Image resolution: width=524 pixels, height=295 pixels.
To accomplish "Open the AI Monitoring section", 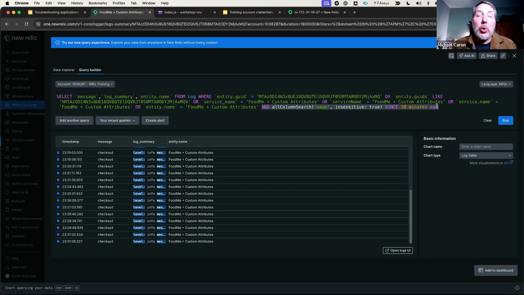I will pyautogui.click(x=22, y=245).
